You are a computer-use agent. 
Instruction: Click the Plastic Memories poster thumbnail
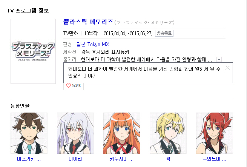[x=33, y=51]
